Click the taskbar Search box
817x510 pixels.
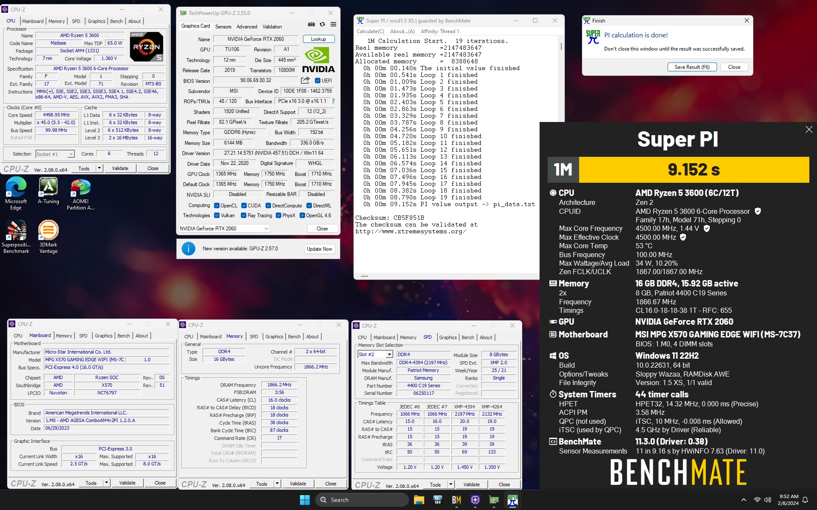point(362,500)
